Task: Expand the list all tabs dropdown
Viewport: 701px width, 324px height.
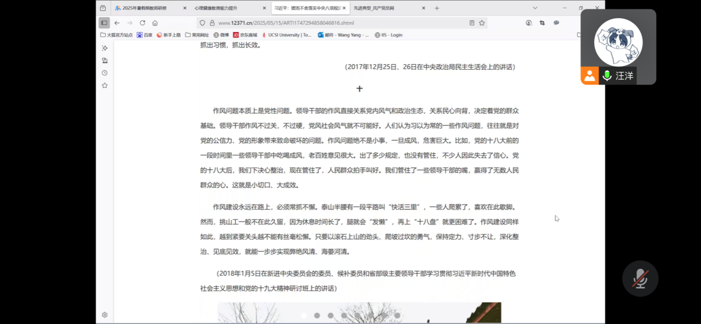Action: 535,8
